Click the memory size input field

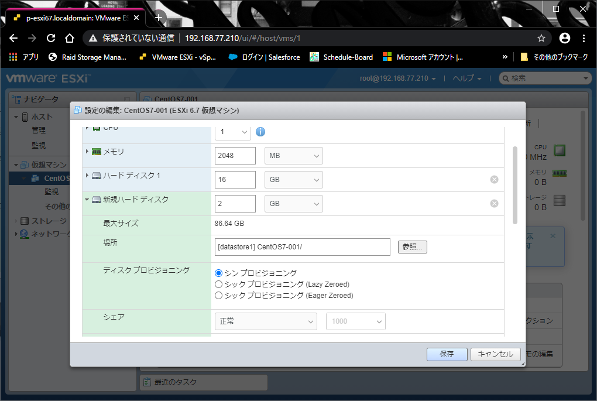pyautogui.click(x=235, y=156)
